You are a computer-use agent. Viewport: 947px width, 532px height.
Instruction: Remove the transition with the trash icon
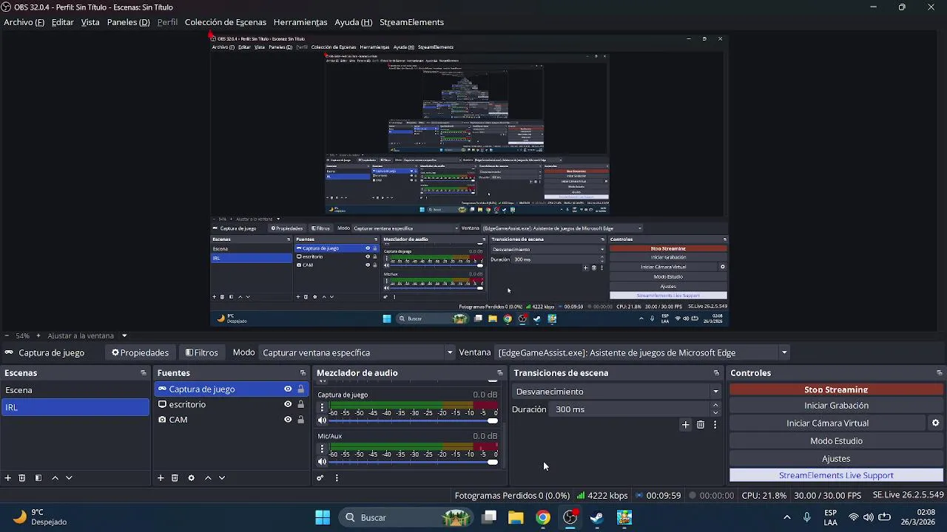point(701,425)
